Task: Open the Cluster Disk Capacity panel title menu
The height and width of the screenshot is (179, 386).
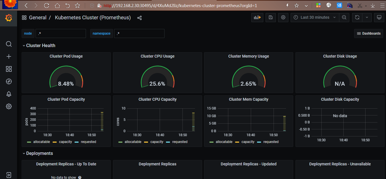Action: tap(340, 99)
